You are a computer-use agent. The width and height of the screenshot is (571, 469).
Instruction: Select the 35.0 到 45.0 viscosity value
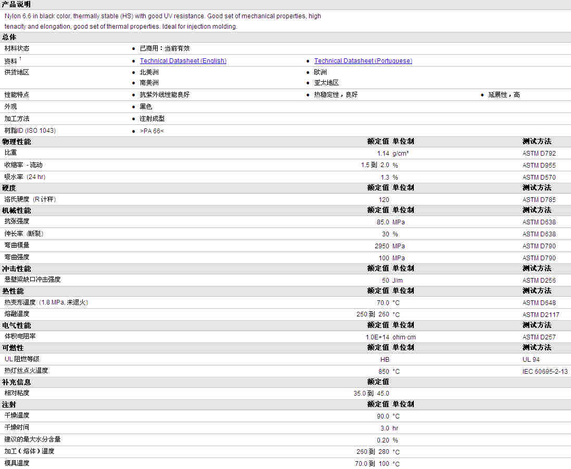click(x=371, y=393)
